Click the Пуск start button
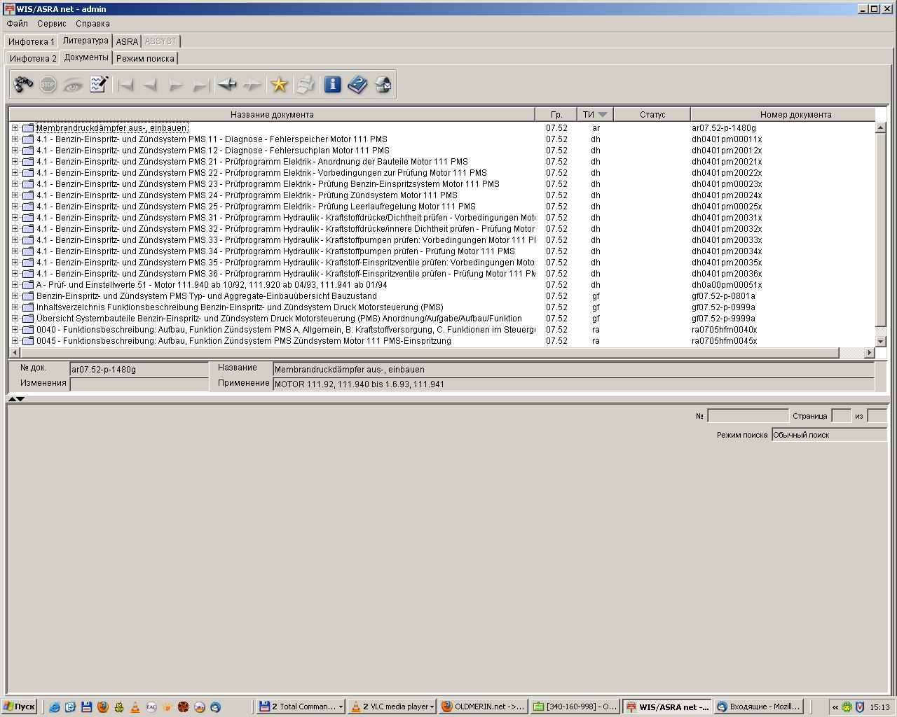The image size is (897, 717). (x=20, y=706)
